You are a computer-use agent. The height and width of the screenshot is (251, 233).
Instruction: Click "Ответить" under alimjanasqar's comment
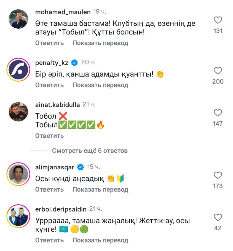click(x=49, y=189)
